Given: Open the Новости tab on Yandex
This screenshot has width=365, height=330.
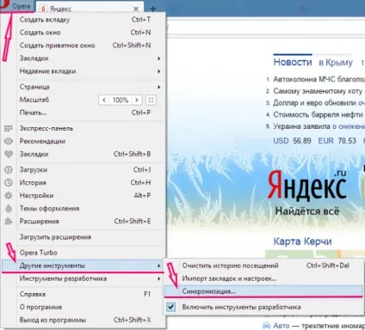Looking at the screenshot, I should coord(293,62).
